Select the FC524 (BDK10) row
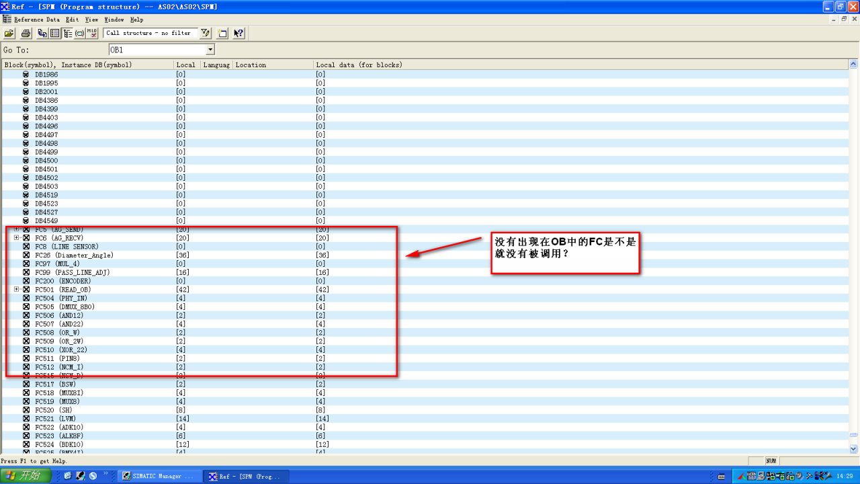This screenshot has height=484, width=860. [425, 444]
